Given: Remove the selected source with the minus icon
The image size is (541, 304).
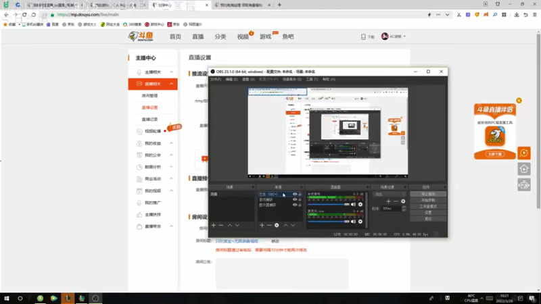Looking at the screenshot, I should [269, 225].
